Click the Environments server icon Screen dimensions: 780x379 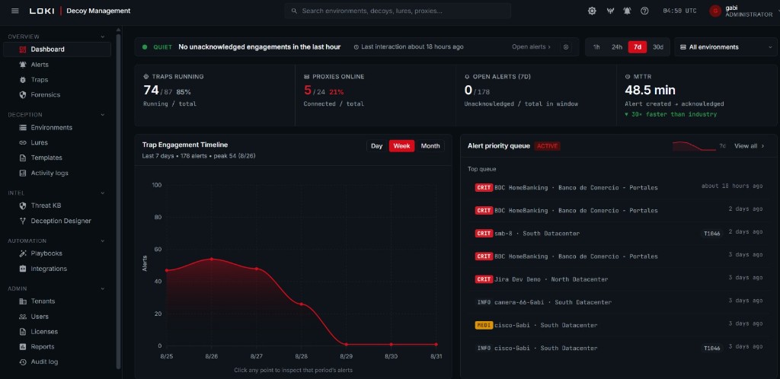(x=22, y=128)
